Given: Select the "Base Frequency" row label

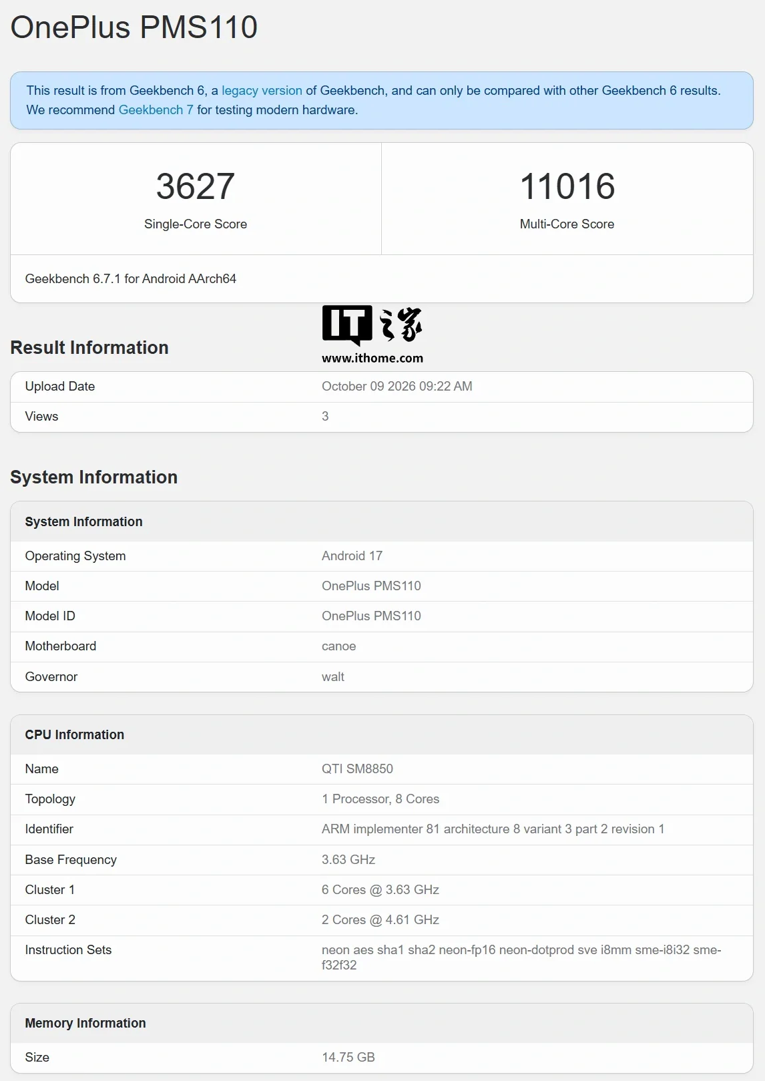Looking at the screenshot, I should (x=71, y=860).
